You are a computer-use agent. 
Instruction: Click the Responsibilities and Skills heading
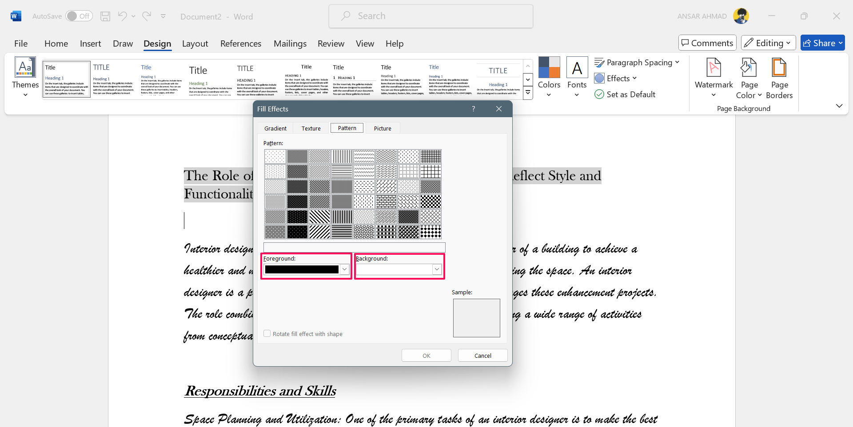260,391
